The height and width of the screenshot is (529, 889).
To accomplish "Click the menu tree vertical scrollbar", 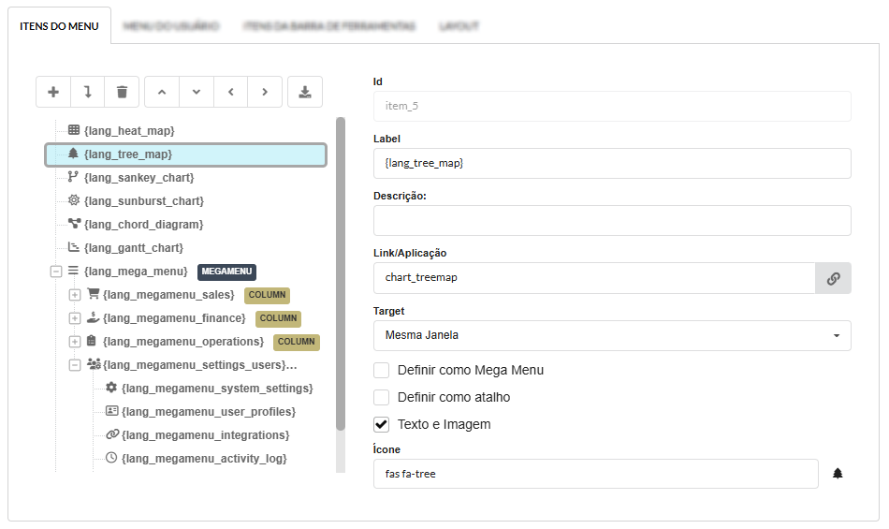I will (x=341, y=273).
